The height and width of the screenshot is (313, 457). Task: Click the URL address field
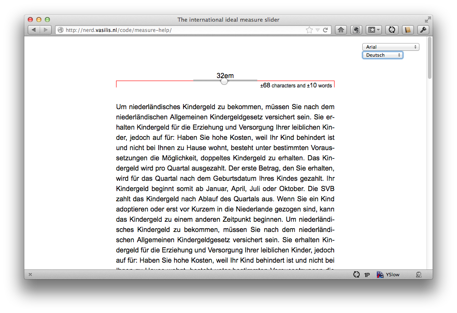(x=193, y=30)
